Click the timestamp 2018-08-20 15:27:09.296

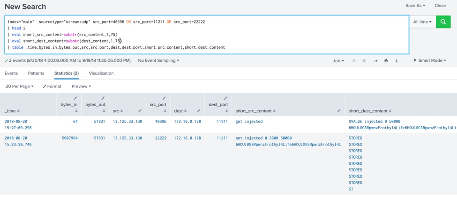pyautogui.click(x=18, y=124)
